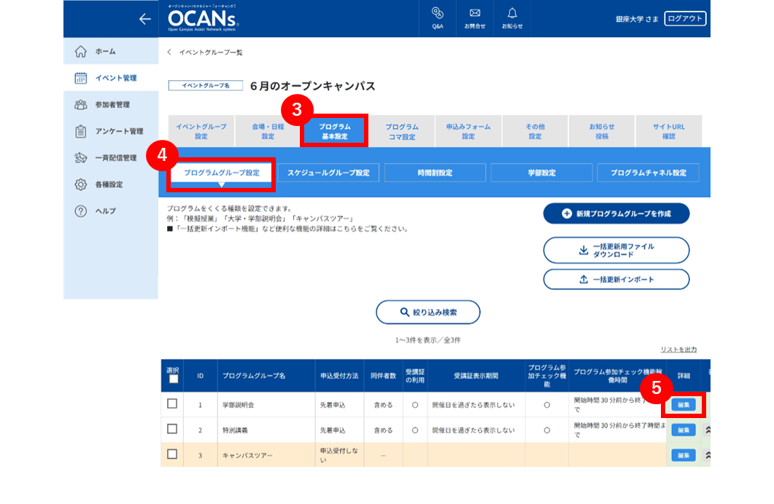The image size is (774, 504).
Task: Click 一括更新インポート button
Action: click(616, 280)
